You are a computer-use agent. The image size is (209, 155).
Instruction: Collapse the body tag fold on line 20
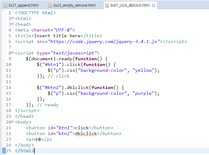tap(13, 121)
